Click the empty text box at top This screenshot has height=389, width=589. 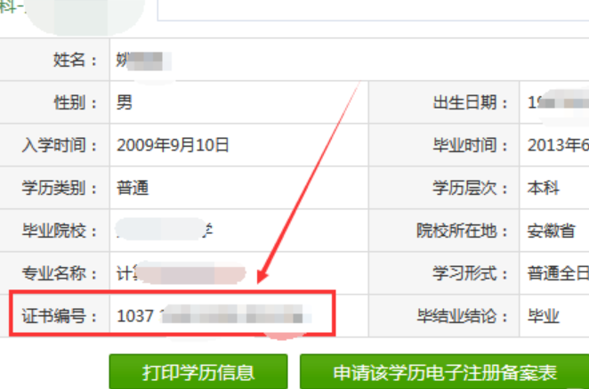coord(373,10)
